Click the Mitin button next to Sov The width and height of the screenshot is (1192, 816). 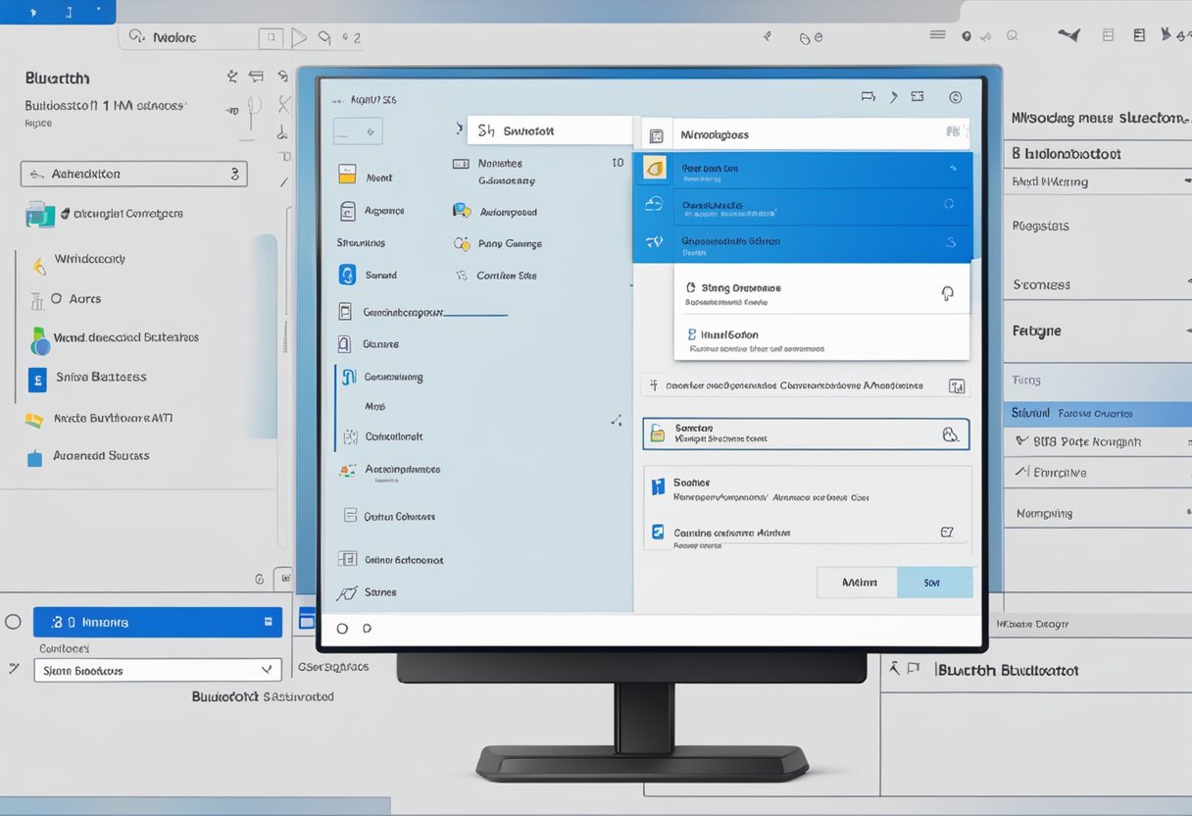(x=857, y=582)
